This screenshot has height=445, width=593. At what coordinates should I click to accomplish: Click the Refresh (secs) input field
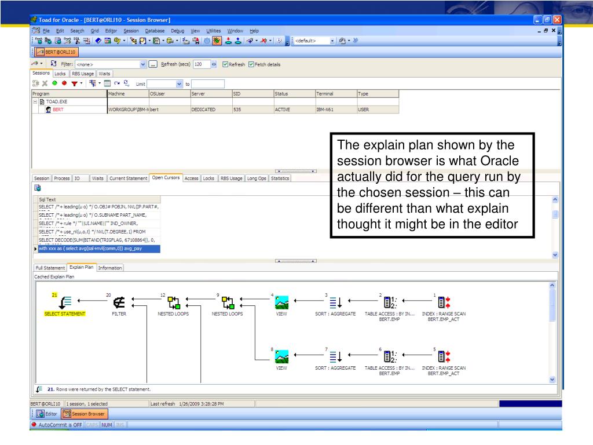(202, 64)
